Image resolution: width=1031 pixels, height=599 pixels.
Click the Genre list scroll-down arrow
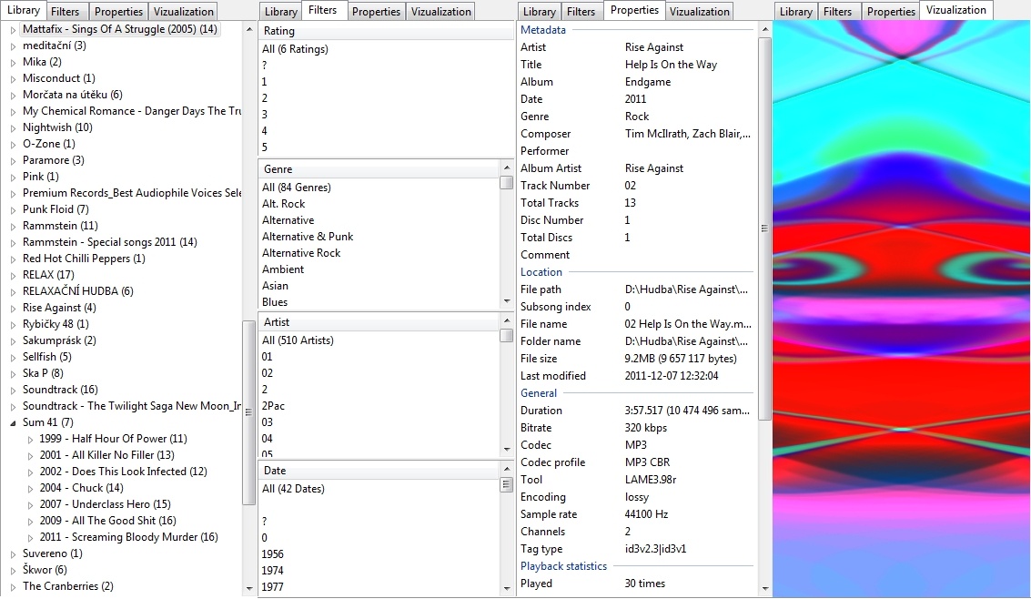click(x=506, y=301)
